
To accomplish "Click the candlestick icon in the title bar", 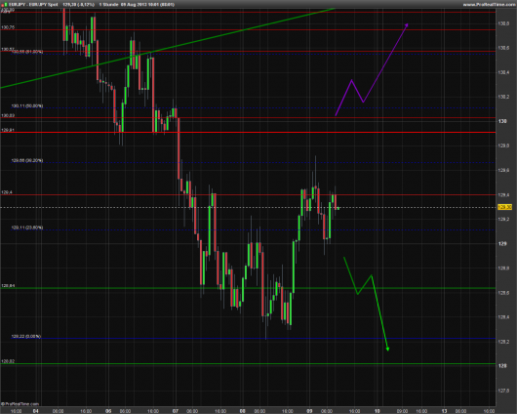I will [x=4, y=5].
